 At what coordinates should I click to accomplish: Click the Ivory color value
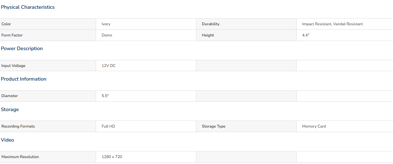106,24
